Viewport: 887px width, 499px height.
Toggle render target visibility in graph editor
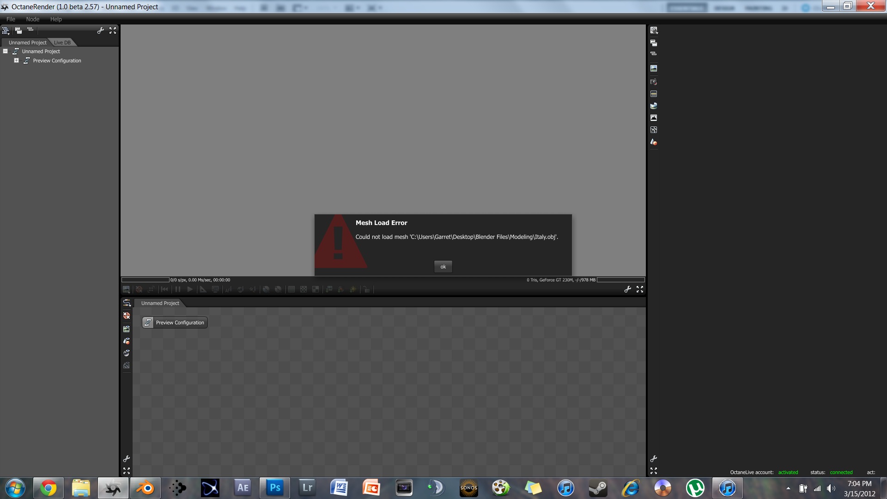pos(126,329)
